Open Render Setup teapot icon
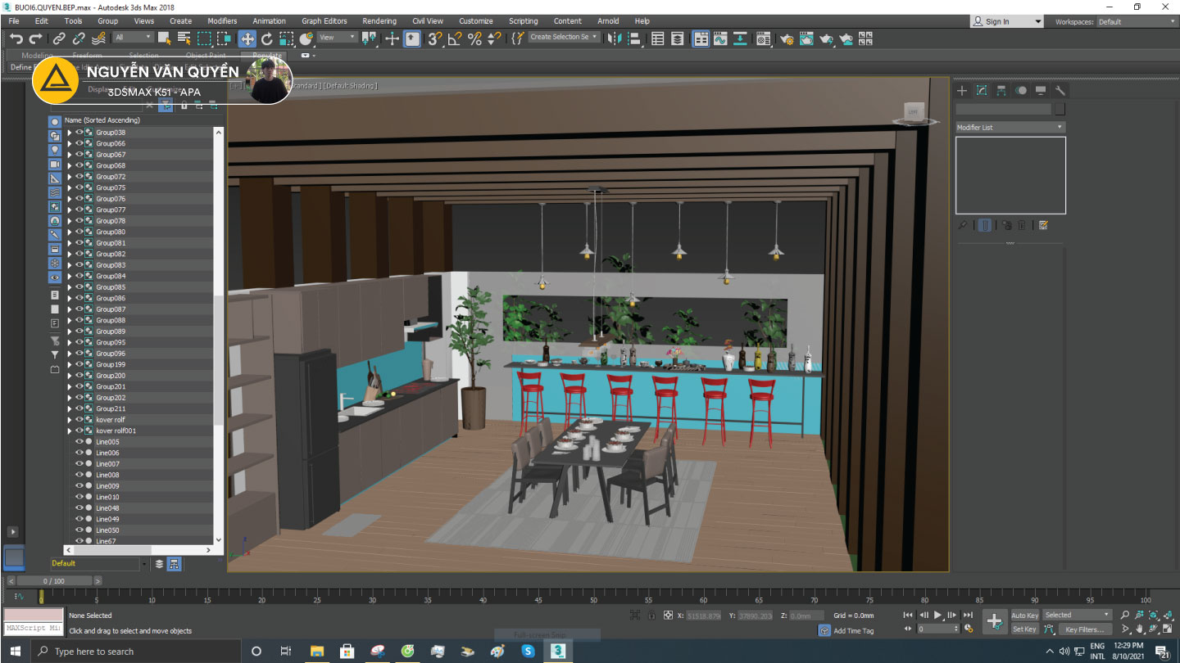Screen dimensions: 1180x663 tap(787, 38)
